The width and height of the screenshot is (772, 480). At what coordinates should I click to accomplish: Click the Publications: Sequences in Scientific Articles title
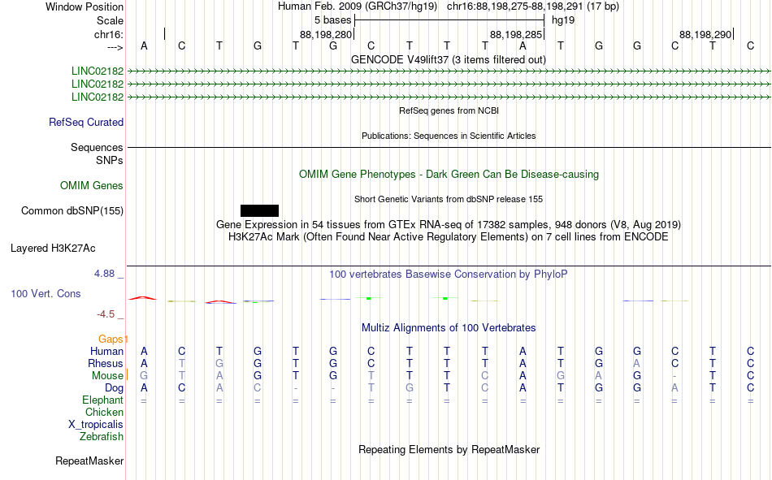tap(449, 136)
